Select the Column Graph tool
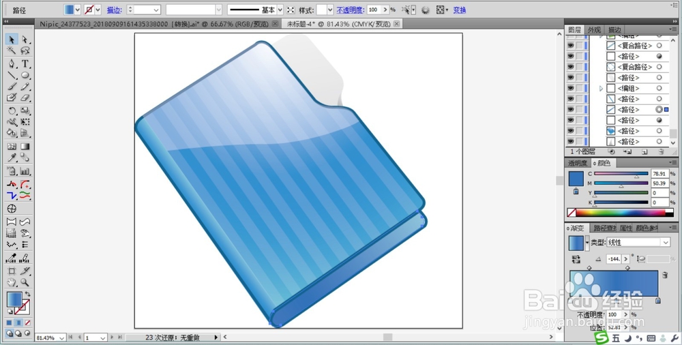This screenshot has height=345, width=682. [x=25, y=171]
